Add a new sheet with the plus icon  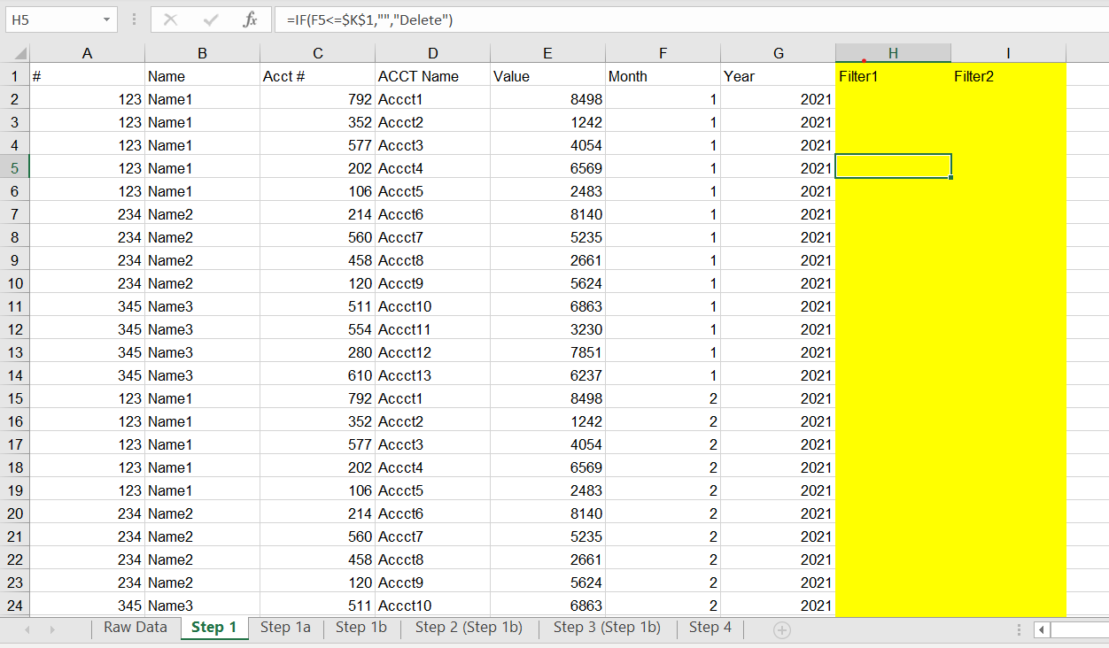(781, 629)
